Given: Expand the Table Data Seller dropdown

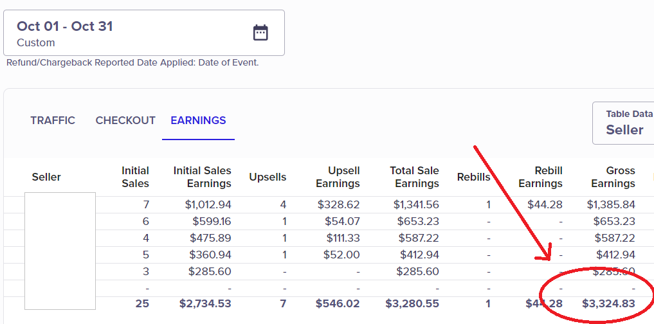Looking at the screenshot, I should [x=624, y=123].
